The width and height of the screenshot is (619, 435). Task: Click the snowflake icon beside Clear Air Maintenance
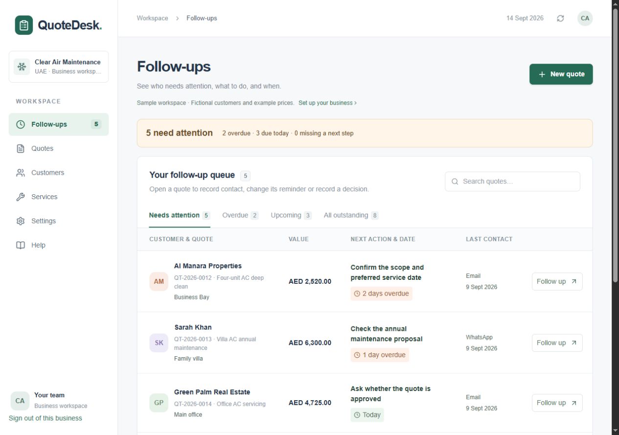22,67
